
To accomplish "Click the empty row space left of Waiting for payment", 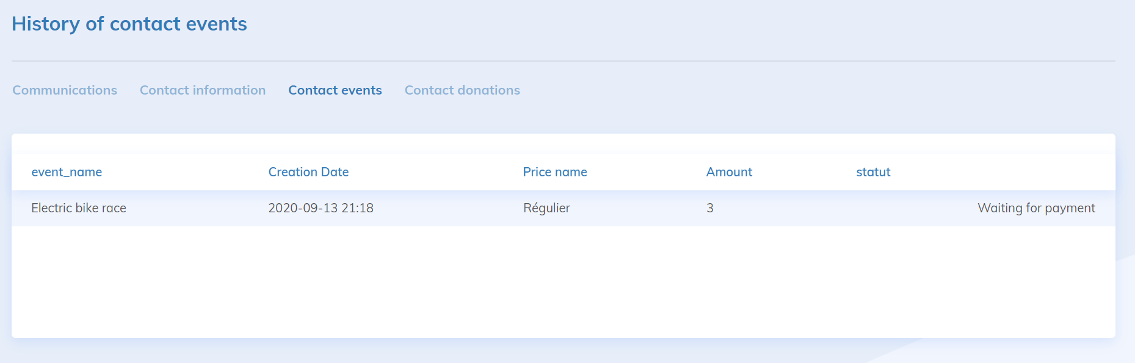I will pyautogui.click(x=855, y=208).
